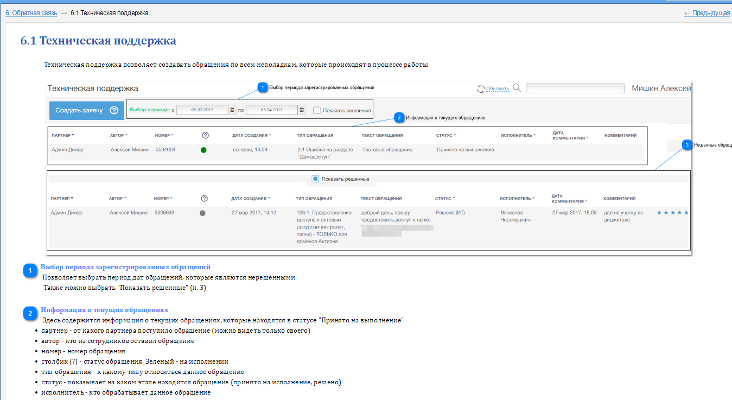Click the Создать заявку button
732x400 pixels.
(86, 110)
